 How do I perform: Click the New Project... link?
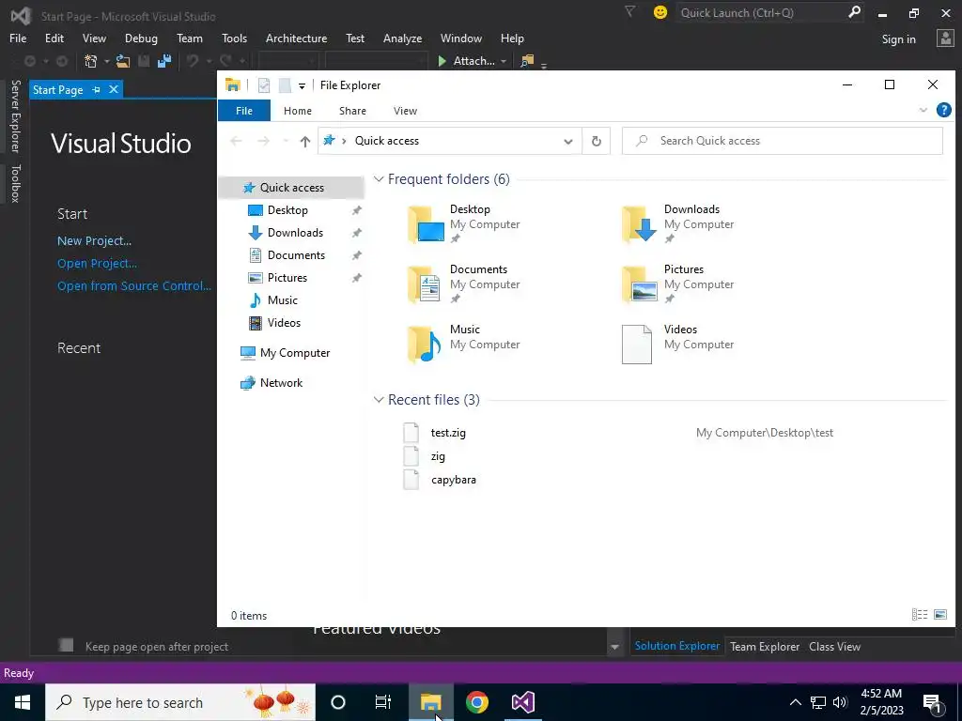(95, 241)
